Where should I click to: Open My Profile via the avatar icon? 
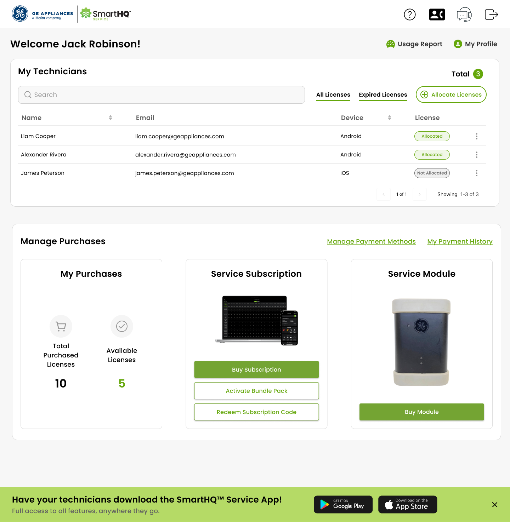point(475,44)
